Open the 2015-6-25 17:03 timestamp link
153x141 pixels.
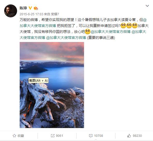31,14
